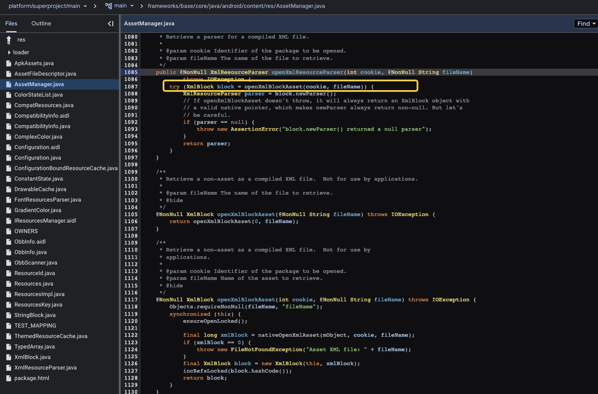598x394 pixels.
Task: Open FontResourcesParser.java
Action: click(47, 200)
